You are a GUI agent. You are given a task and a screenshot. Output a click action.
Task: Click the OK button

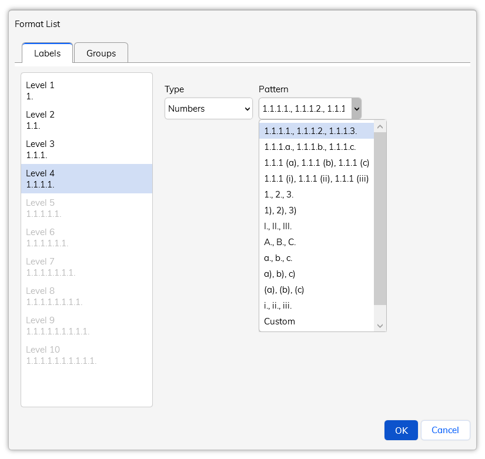point(401,430)
